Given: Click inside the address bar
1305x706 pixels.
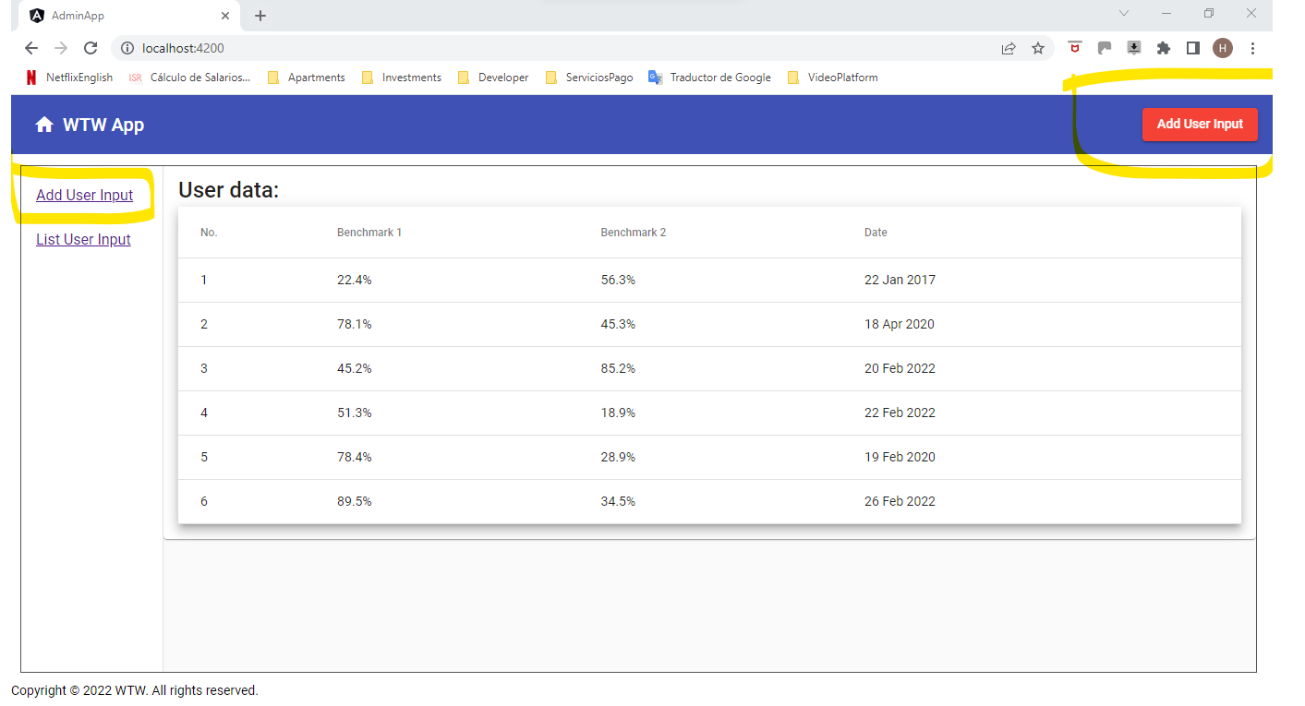Looking at the screenshot, I should pyautogui.click(x=369, y=48).
